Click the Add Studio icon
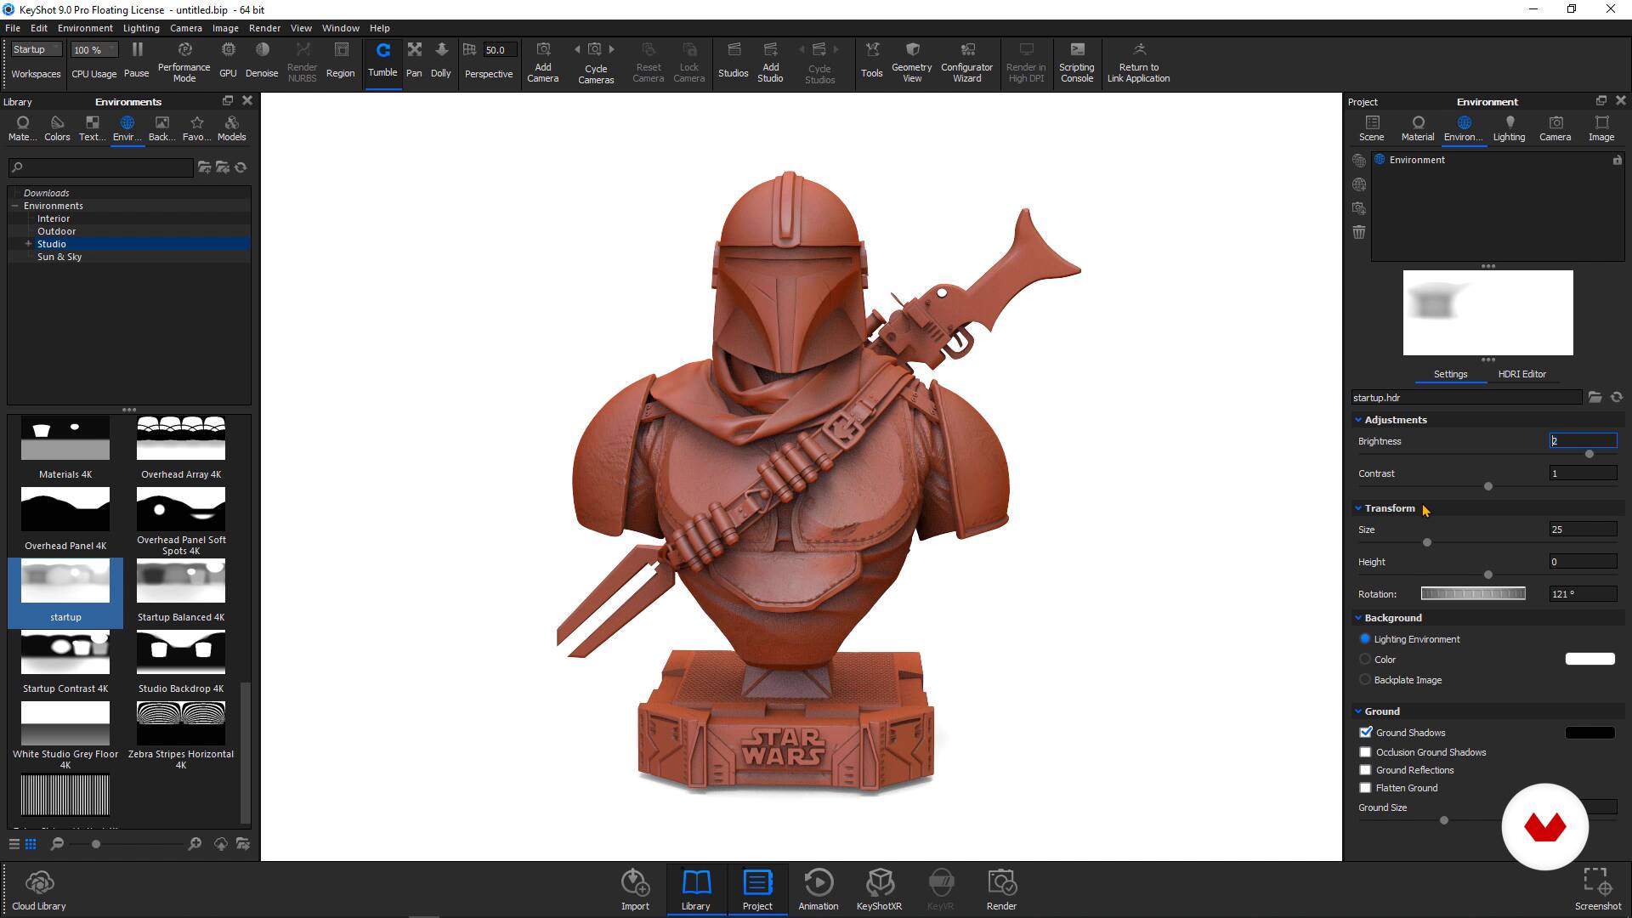The width and height of the screenshot is (1632, 918). click(x=770, y=50)
